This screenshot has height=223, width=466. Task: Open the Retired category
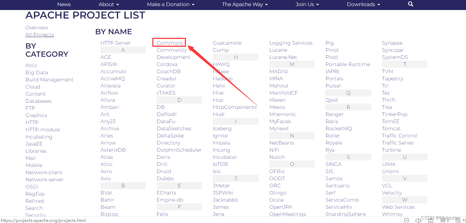click(x=34, y=201)
